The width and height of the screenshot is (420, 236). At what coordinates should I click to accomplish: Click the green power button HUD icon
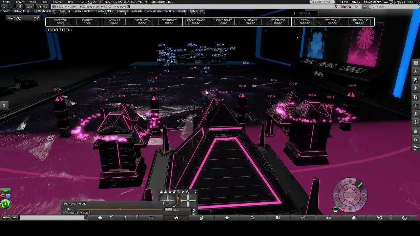(5, 205)
